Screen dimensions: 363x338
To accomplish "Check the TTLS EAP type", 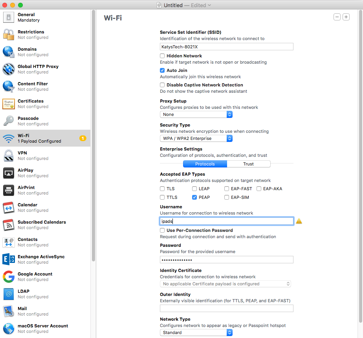I will 162,197.
